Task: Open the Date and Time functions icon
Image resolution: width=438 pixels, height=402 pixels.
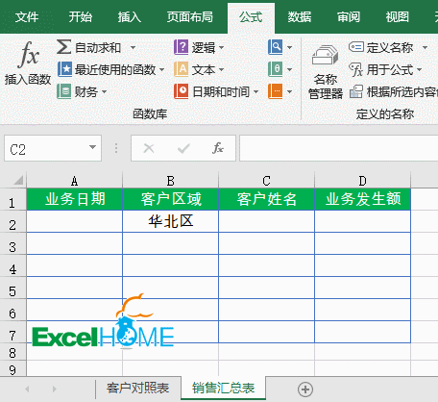Action: pos(181,91)
